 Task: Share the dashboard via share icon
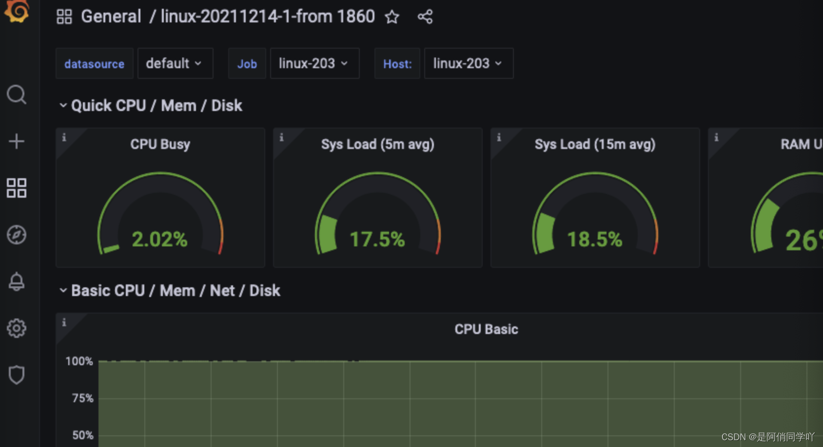425,17
